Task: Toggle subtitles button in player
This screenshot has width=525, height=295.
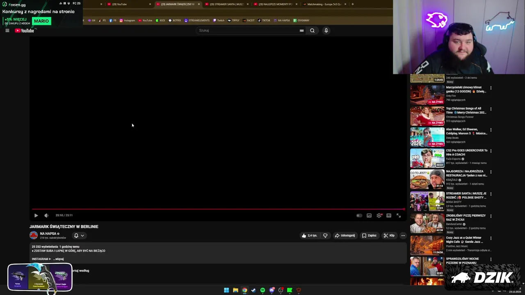Action: click(x=369, y=216)
